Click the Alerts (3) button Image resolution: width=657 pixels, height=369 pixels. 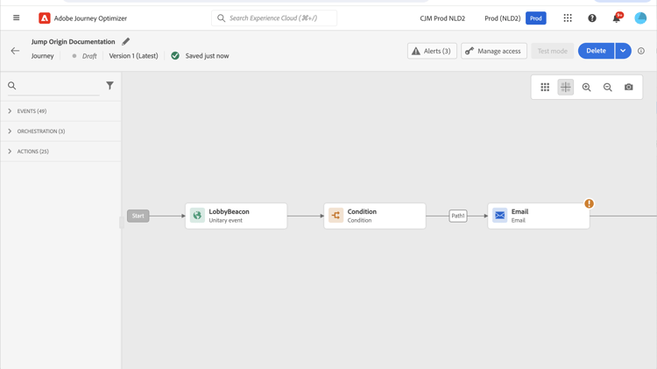click(x=432, y=51)
